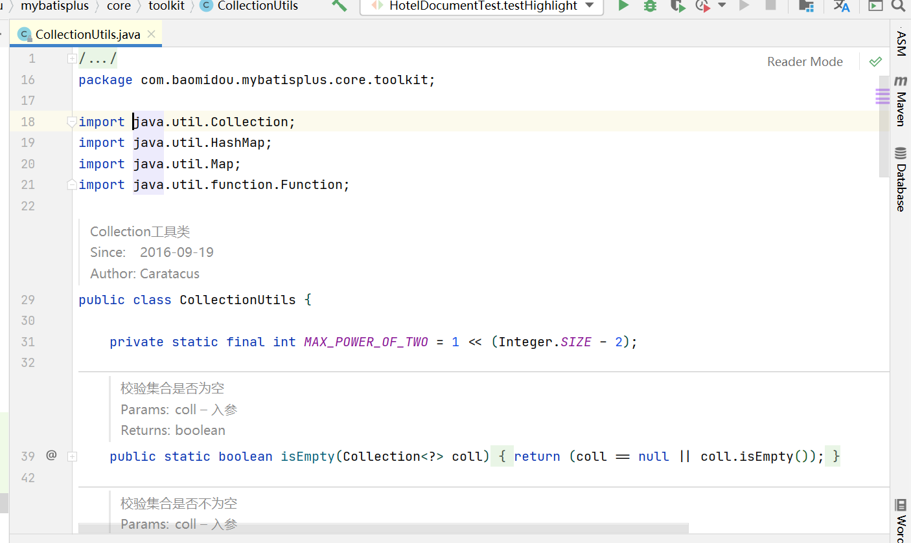
Task: Toggle Reader Mode in the editor
Action: click(805, 61)
